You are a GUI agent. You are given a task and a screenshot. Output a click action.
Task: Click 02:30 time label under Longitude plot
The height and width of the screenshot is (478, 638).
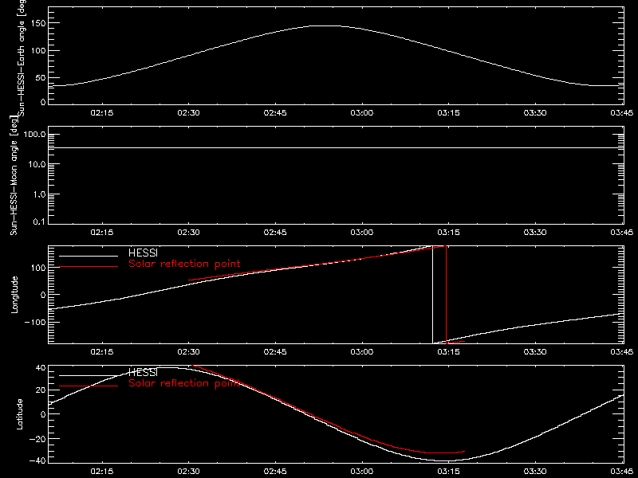tap(188, 351)
